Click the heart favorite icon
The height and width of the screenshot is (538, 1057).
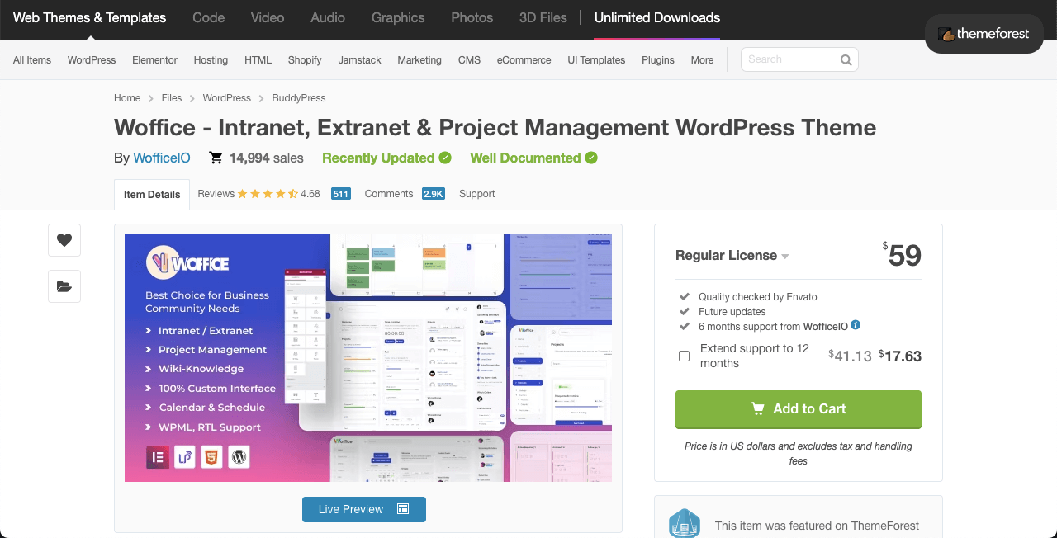64,240
